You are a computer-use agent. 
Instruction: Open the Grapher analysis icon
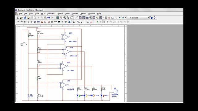pos(101,18)
